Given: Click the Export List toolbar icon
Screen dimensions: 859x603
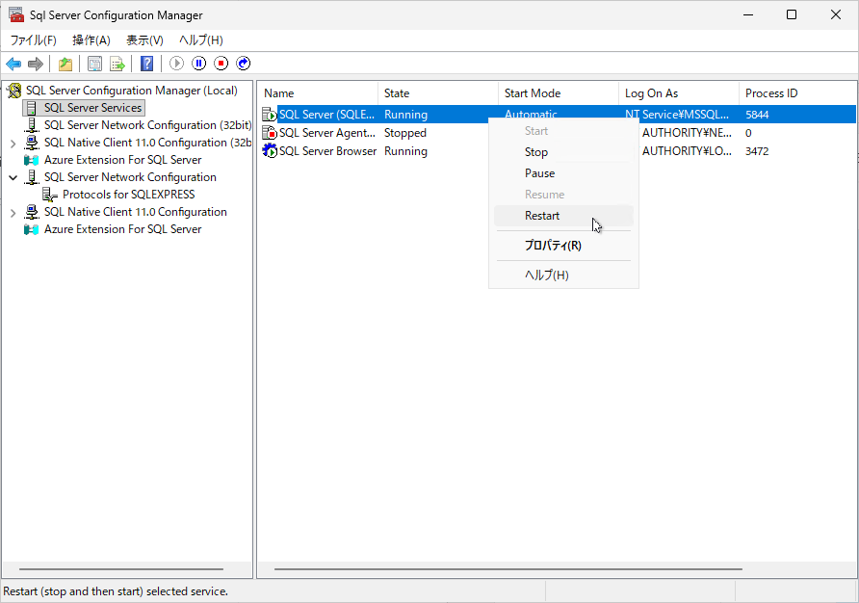Looking at the screenshot, I should (x=117, y=64).
